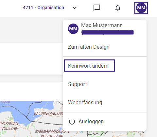The width and height of the screenshot is (157, 137).
Task: Click MM avatar inside profile menu
Action: point(73,29)
